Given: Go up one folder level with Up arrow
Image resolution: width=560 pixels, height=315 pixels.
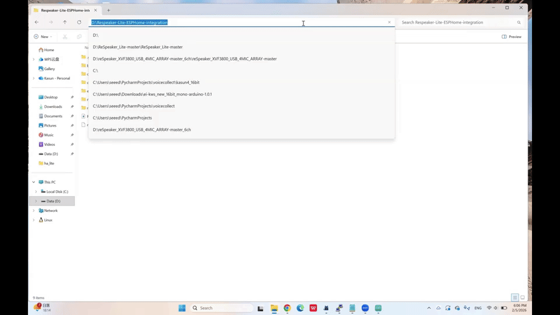Looking at the screenshot, I should click(65, 22).
